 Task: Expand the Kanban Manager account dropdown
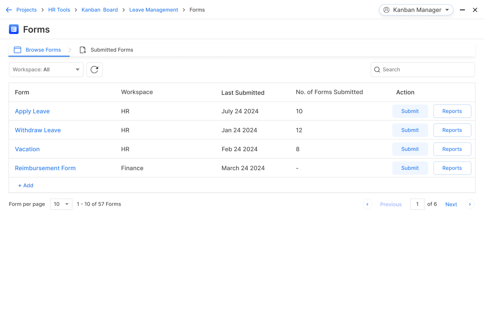(x=447, y=10)
